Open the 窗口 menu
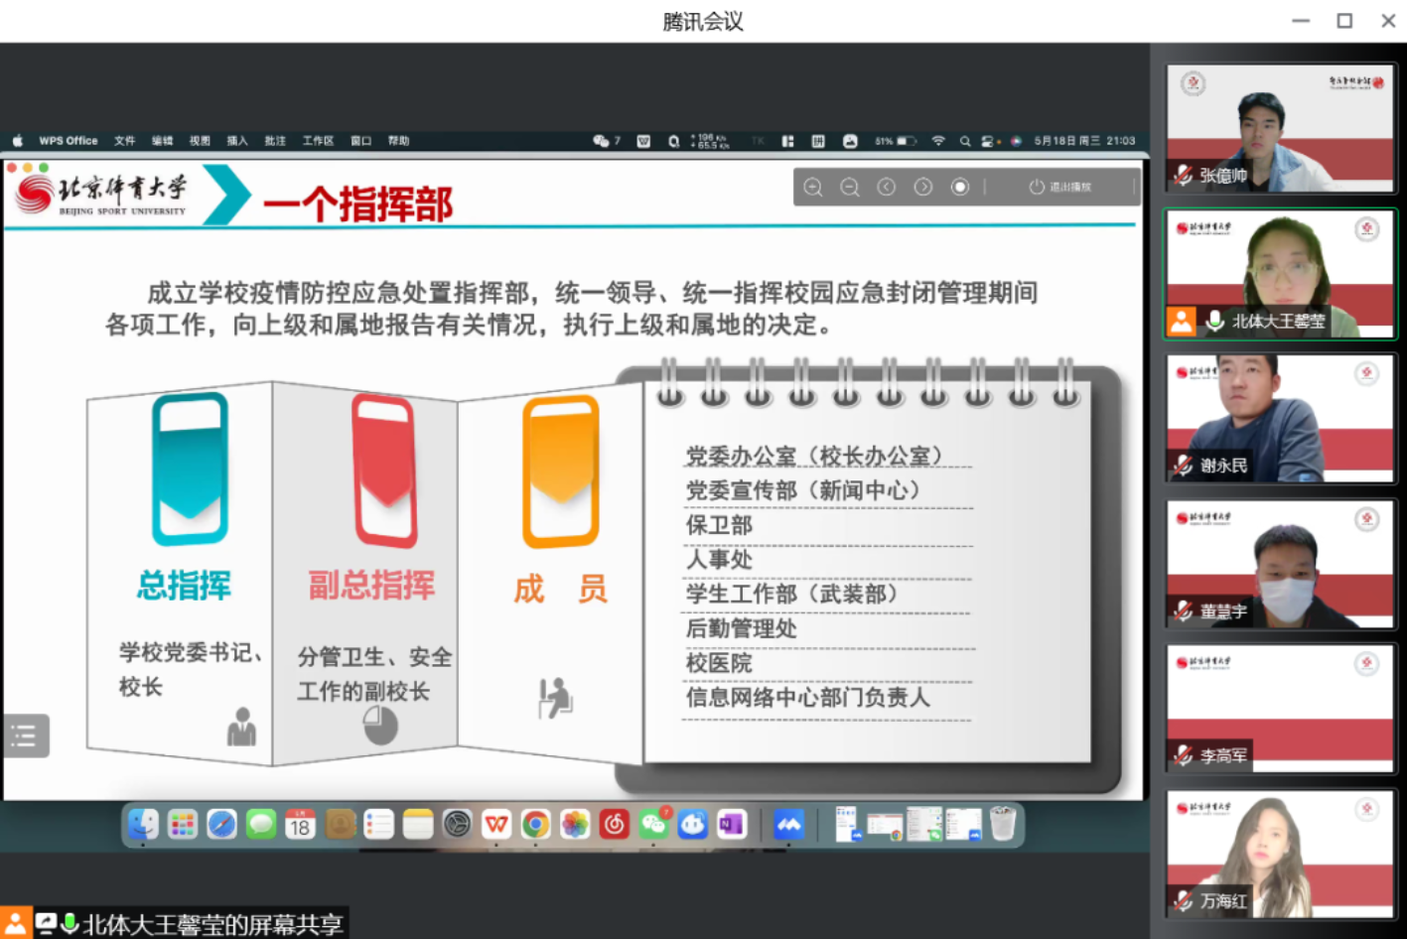 click(360, 141)
